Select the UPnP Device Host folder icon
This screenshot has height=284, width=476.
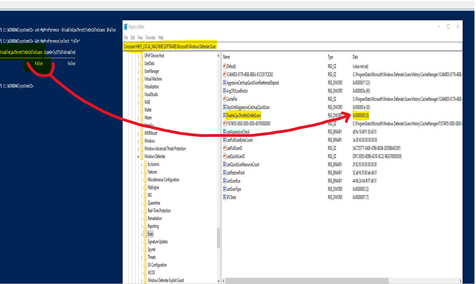(142, 56)
